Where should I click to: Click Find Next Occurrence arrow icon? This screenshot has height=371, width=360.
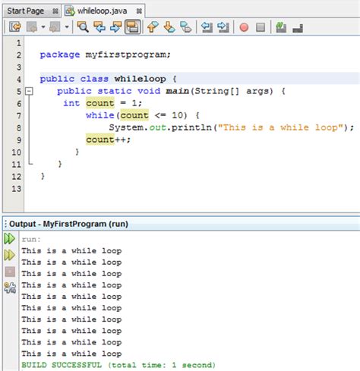pyautogui.click(x=116, y=27)
